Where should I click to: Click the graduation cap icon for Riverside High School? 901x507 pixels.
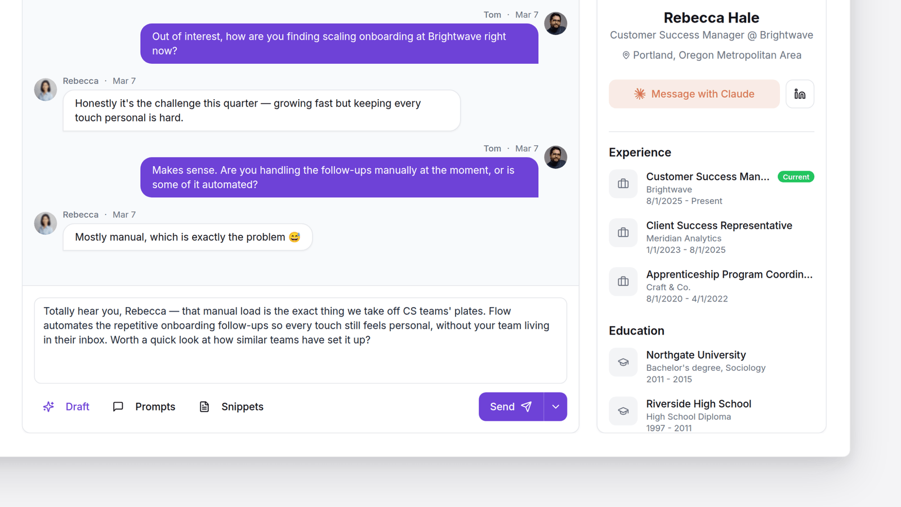(x=623, y=411)
